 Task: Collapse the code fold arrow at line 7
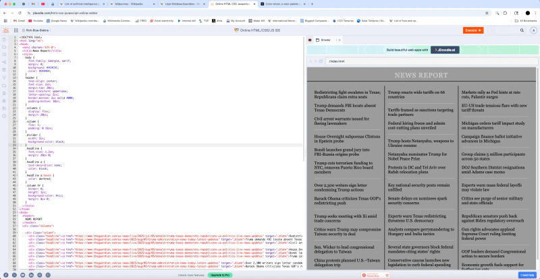coord(18,57)
